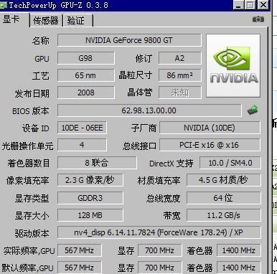Click the actual GPU clock 567 MHz field
Image resolution: width=277 pixels, height=274 pixels.
[x=80, y=250]
